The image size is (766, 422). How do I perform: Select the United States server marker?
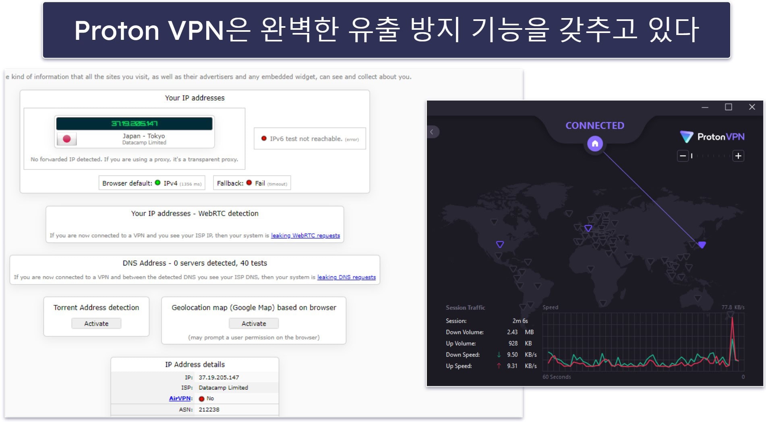500,244
